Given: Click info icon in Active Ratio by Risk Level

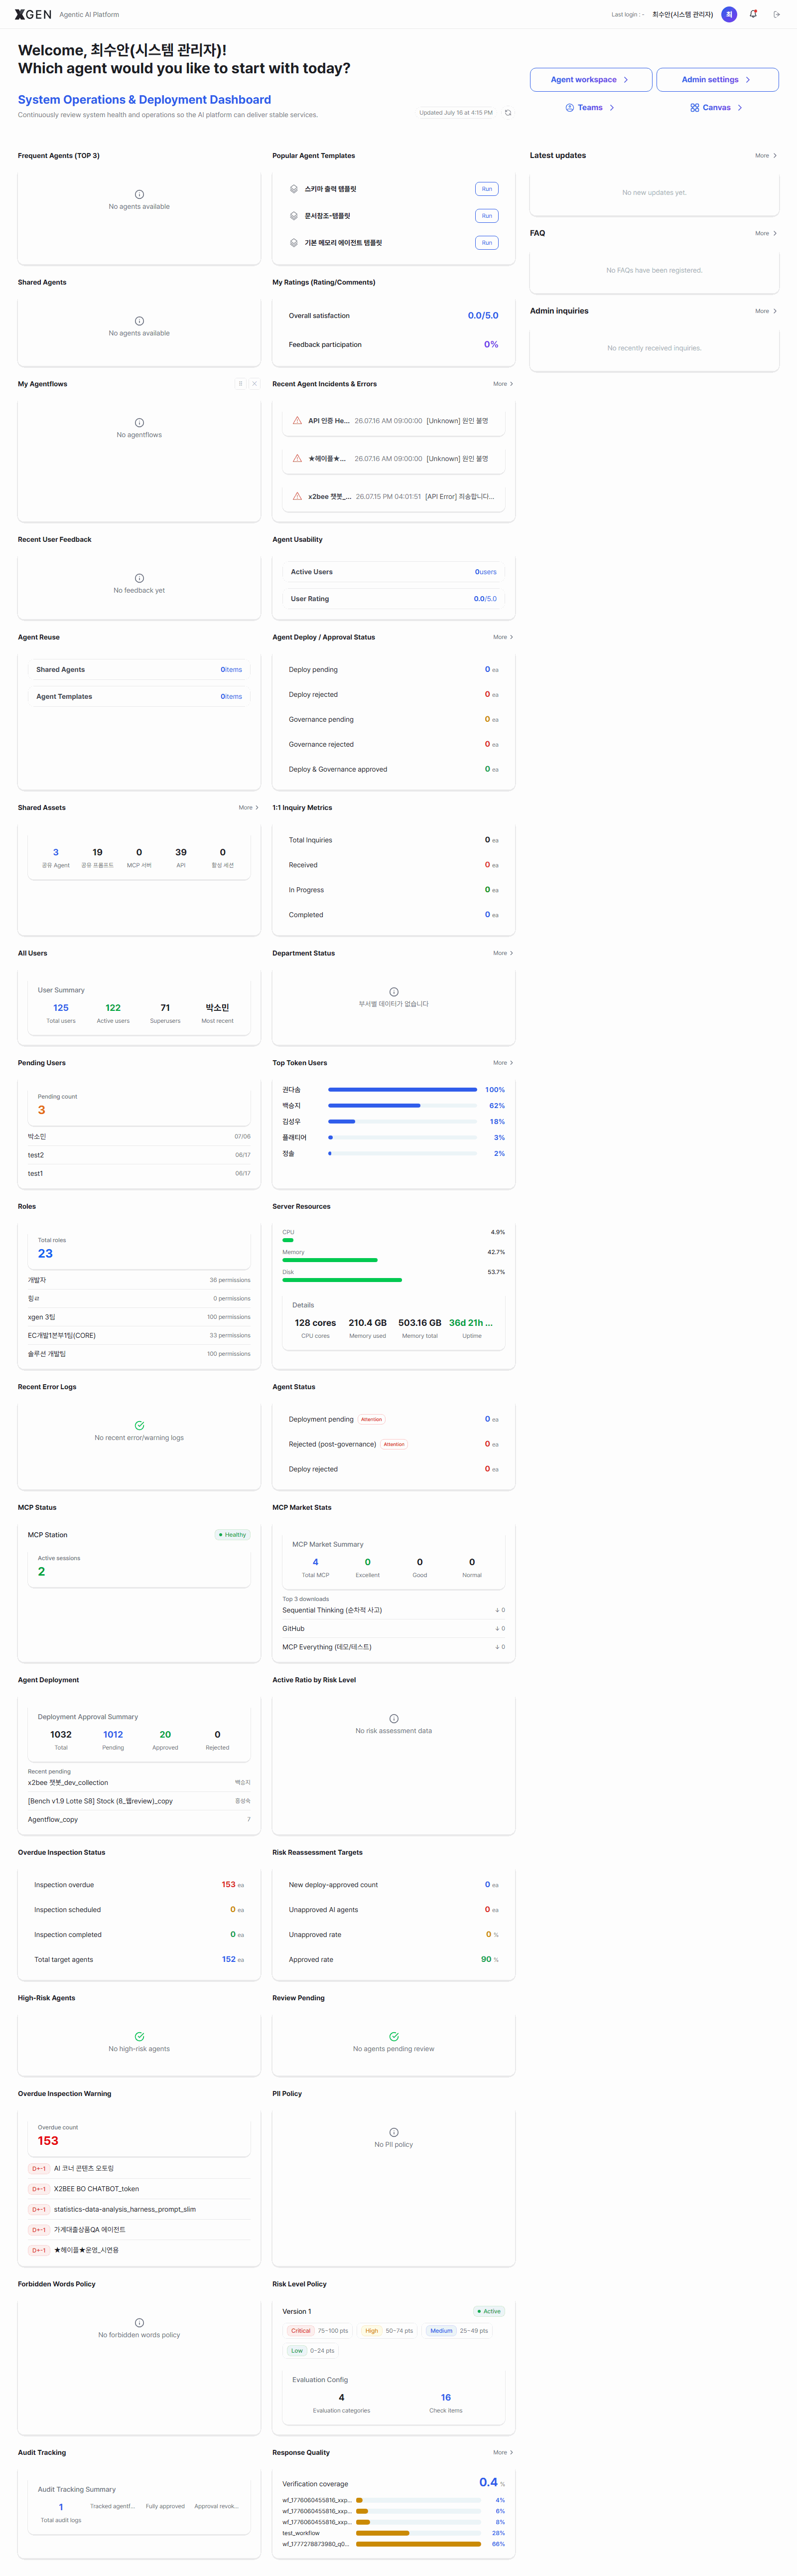Looking at the screenshot, I should click(394, 1718).
